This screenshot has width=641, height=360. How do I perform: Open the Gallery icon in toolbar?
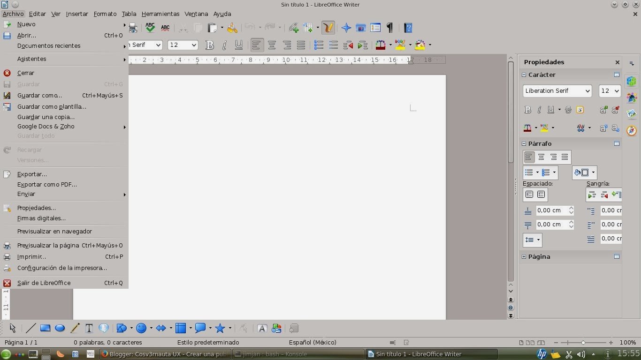(360, 28)
